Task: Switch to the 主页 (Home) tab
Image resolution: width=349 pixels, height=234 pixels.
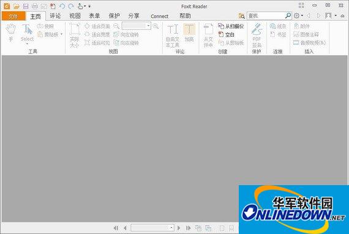Action: [x=36, y=16]
